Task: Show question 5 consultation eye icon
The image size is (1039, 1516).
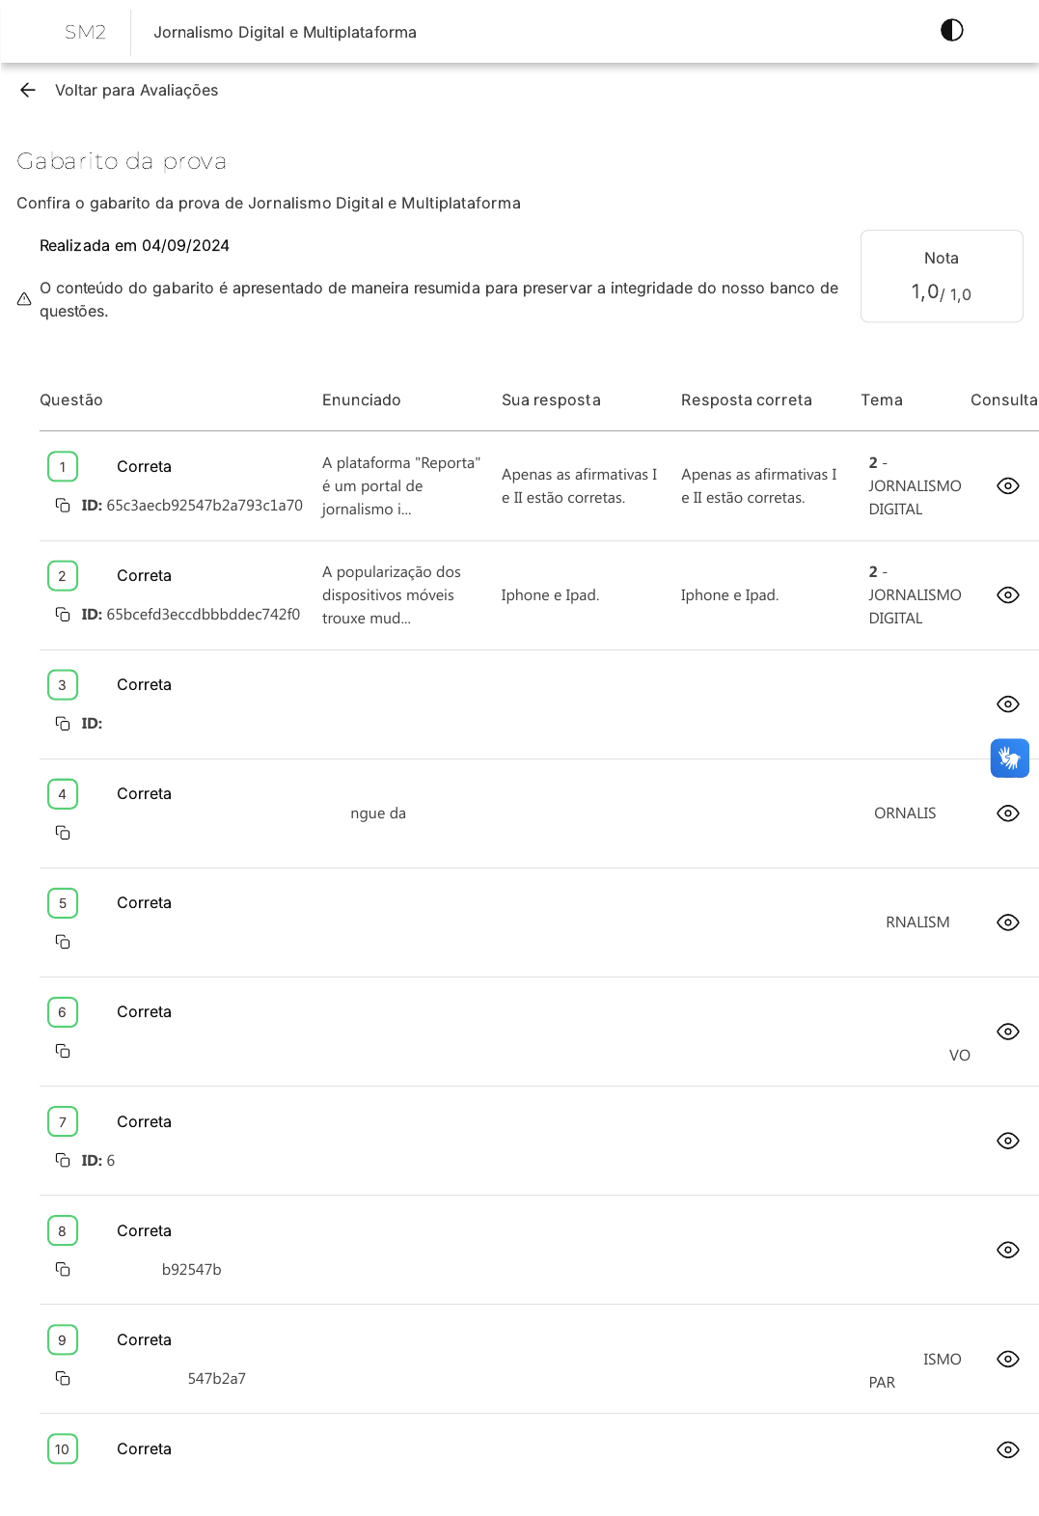Action: click(x=1007, y=923)
